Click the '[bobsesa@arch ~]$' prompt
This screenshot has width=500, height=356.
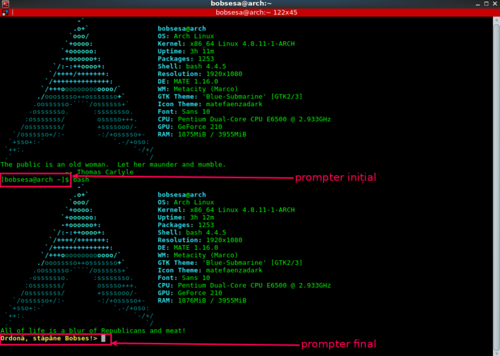coord(35,180)
